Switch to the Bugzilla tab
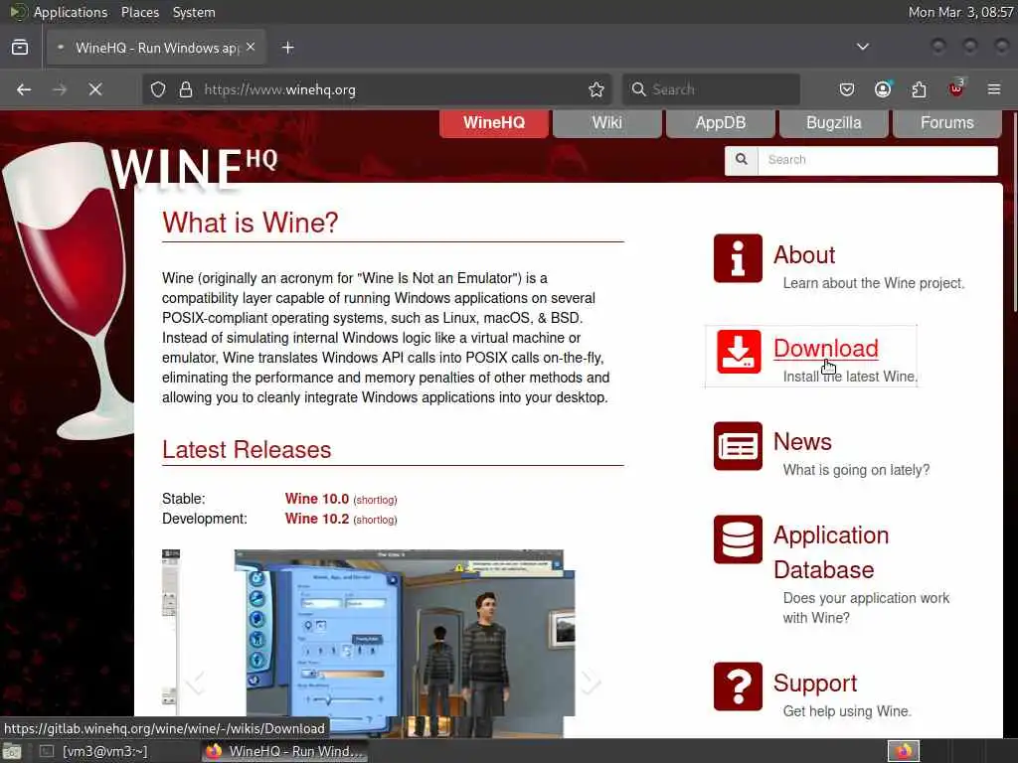This screenshot has width=1018, height=763. point(834,122)
